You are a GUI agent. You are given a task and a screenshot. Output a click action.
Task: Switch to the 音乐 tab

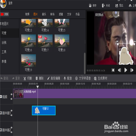click(44, 14)
